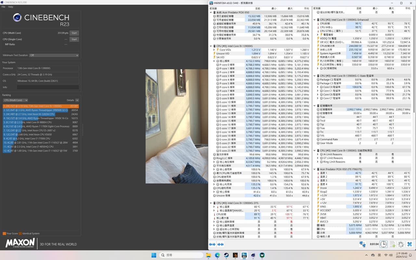416x260 pixels.
Task: Start the CPU Multi Core test
Action: tap(74, 33)
